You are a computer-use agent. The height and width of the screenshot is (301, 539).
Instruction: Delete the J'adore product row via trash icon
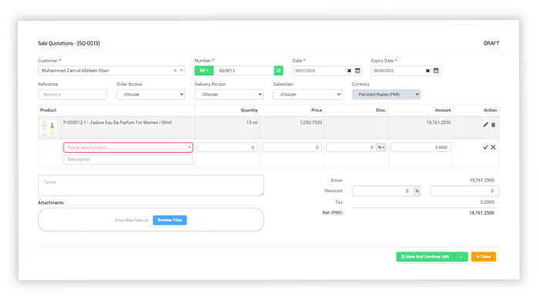click(494, 124)
